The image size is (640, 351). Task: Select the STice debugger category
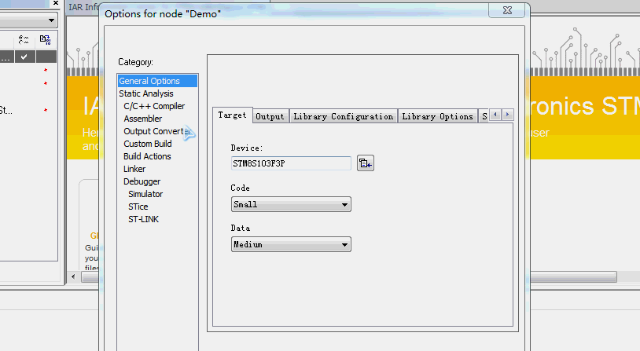click(x=138, y=207)
